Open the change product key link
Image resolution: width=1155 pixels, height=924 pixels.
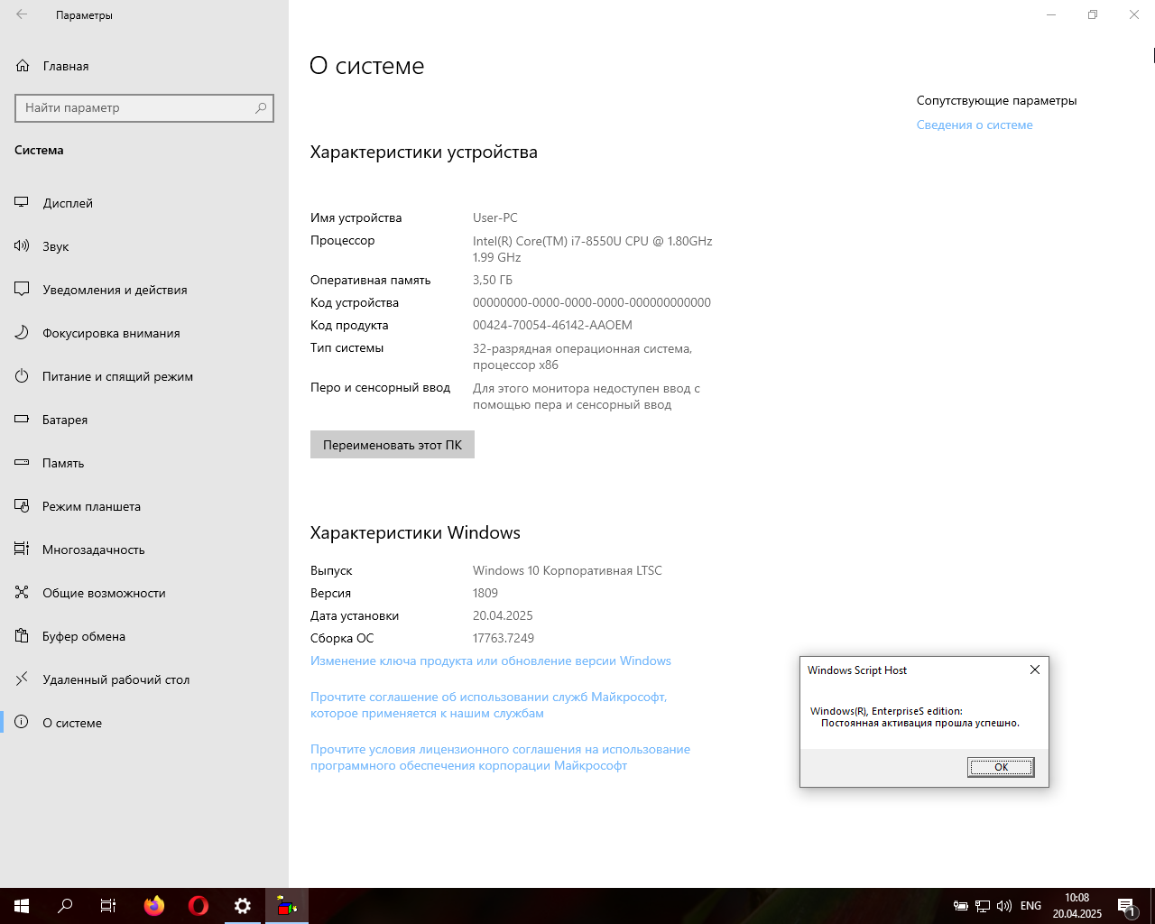pyautogui.click(x=491, y=661)
